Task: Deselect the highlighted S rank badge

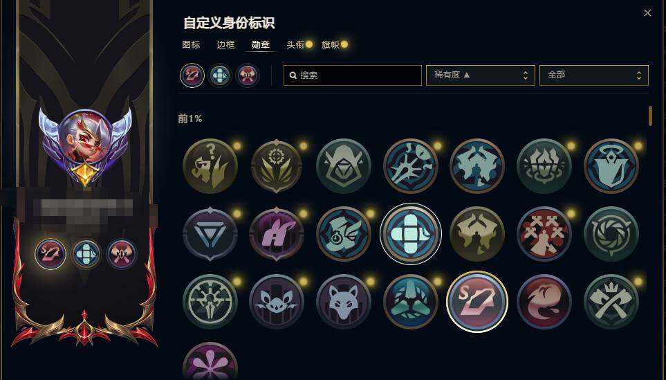Action: click(x=477, y=302)
